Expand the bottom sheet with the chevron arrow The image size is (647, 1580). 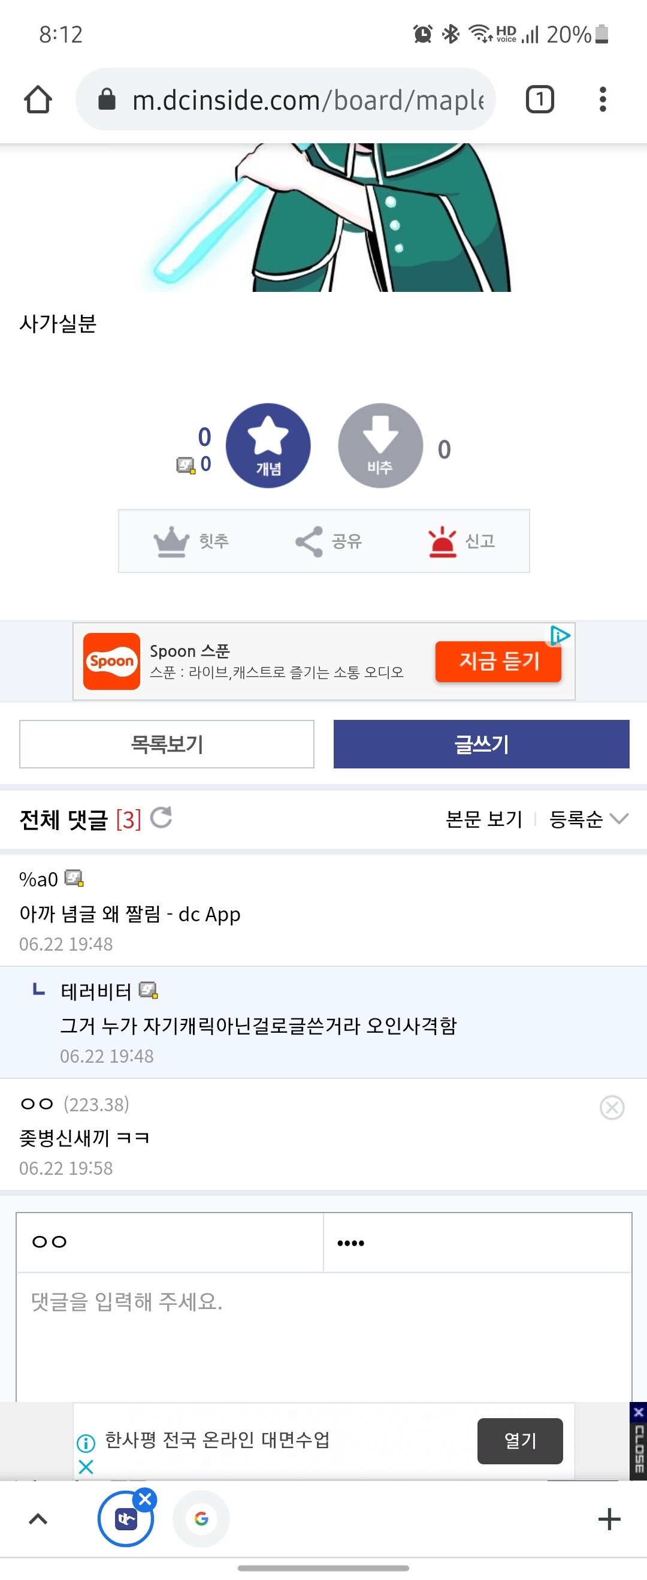[38, 1518]
